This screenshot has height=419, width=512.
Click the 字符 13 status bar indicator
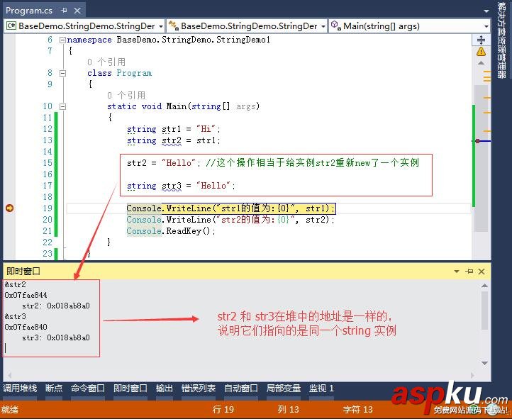pyautogui.click(x=358, y=409)
